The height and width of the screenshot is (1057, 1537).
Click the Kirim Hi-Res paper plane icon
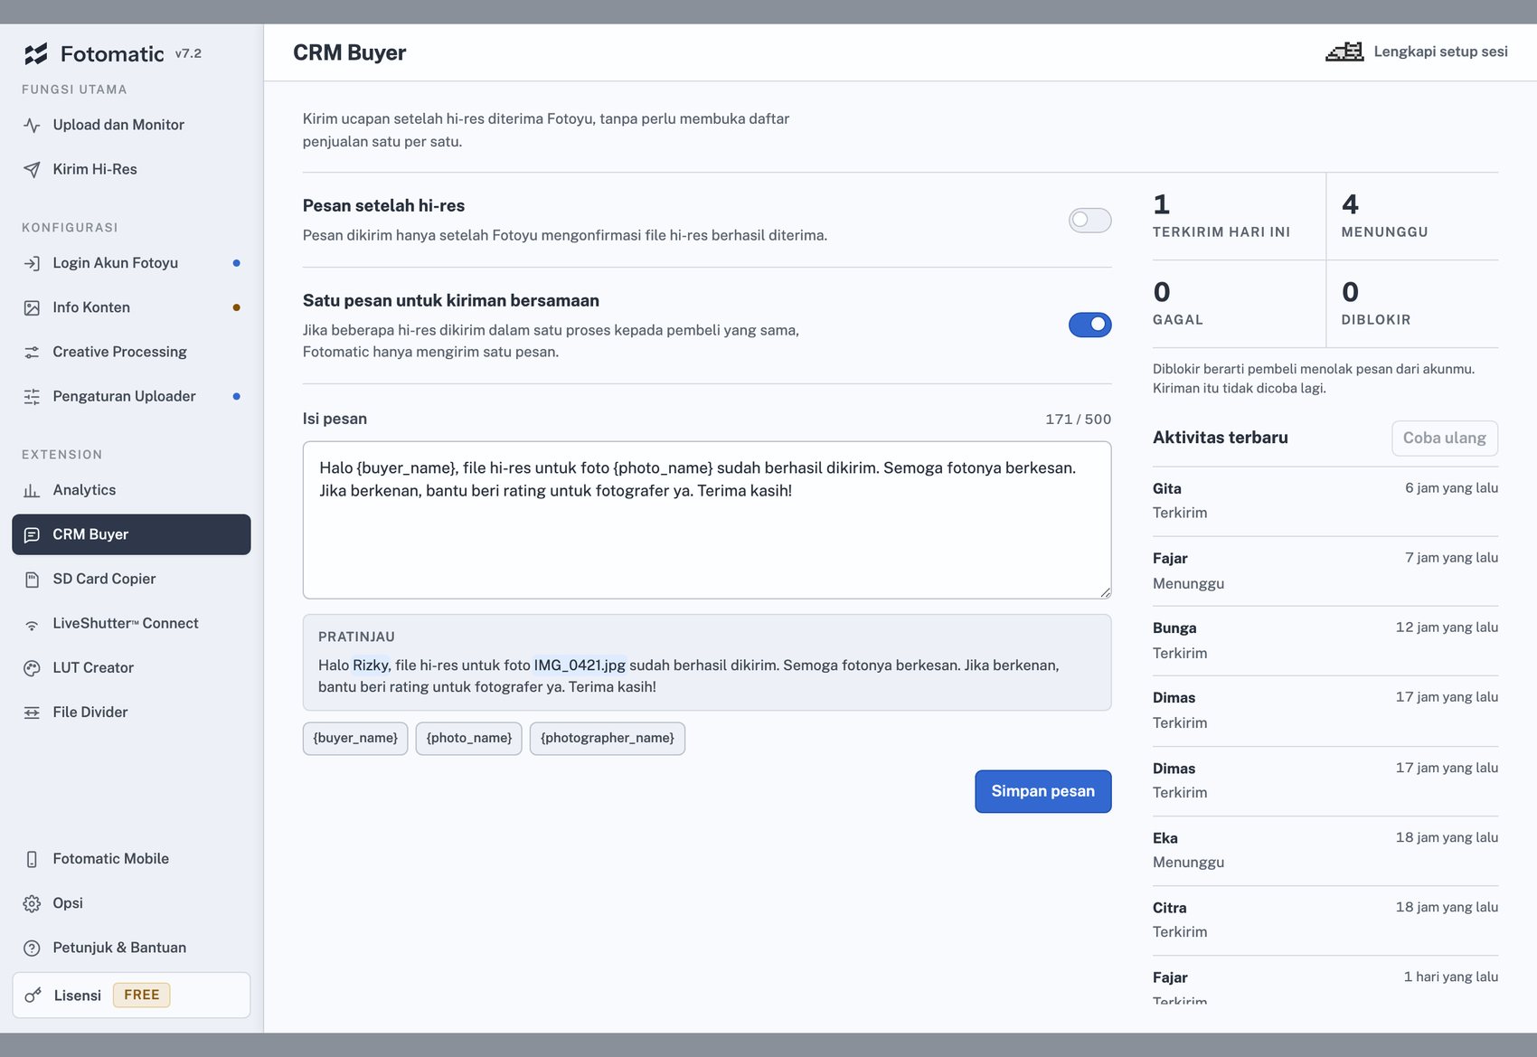[x=32, y=169]
